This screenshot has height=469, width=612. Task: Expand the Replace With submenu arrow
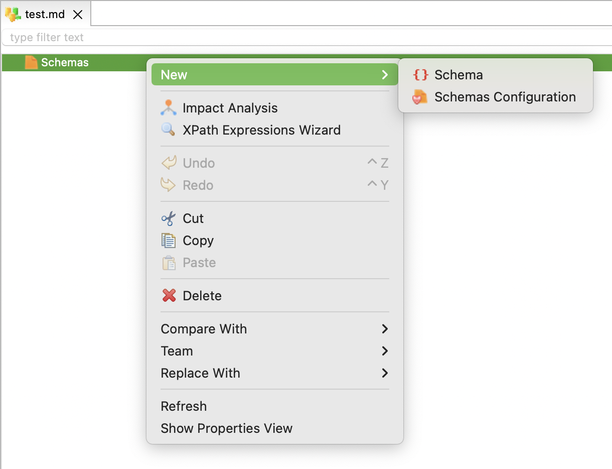tap(385, 373)
